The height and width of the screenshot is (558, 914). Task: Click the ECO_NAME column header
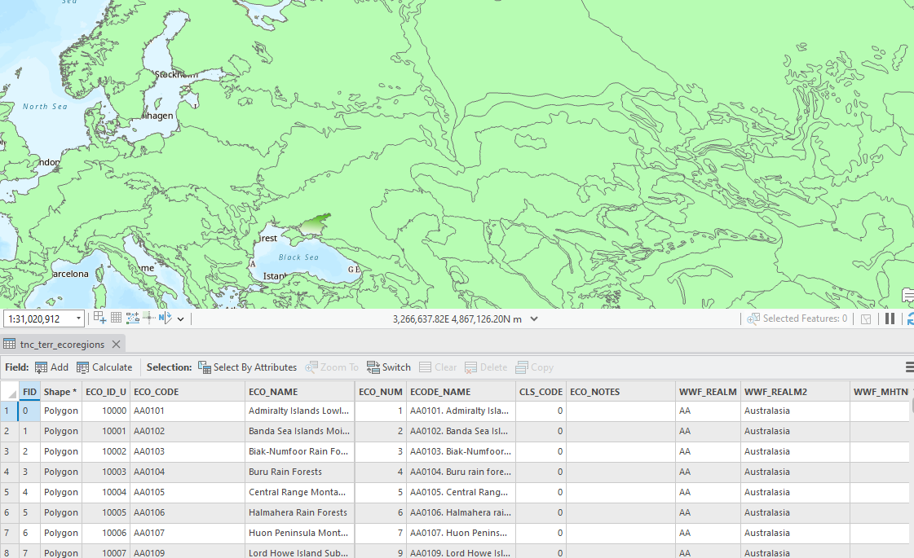coord(273,392)
